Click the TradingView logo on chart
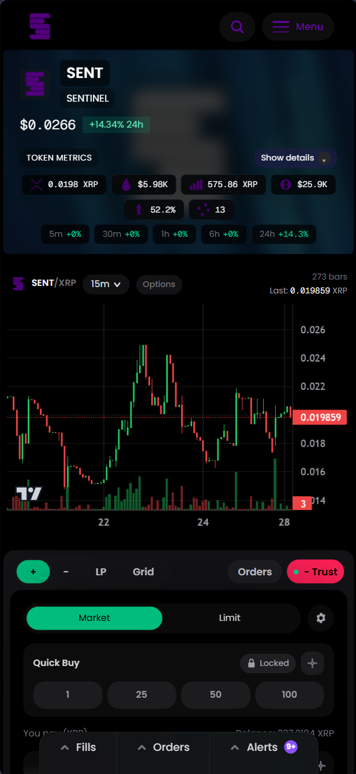The height and width of the screenshot is (774, 356). coord(29,493)
